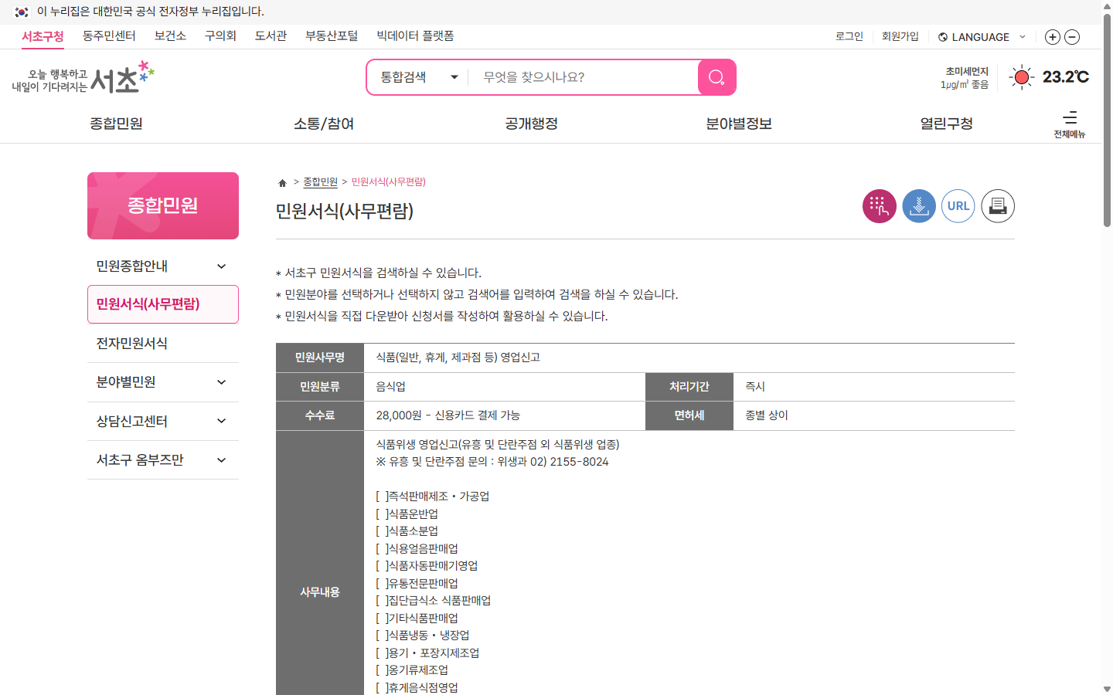Click the 식품소분업 list entry
This screenshot has height=695, width=1113.
coord(407,531)
